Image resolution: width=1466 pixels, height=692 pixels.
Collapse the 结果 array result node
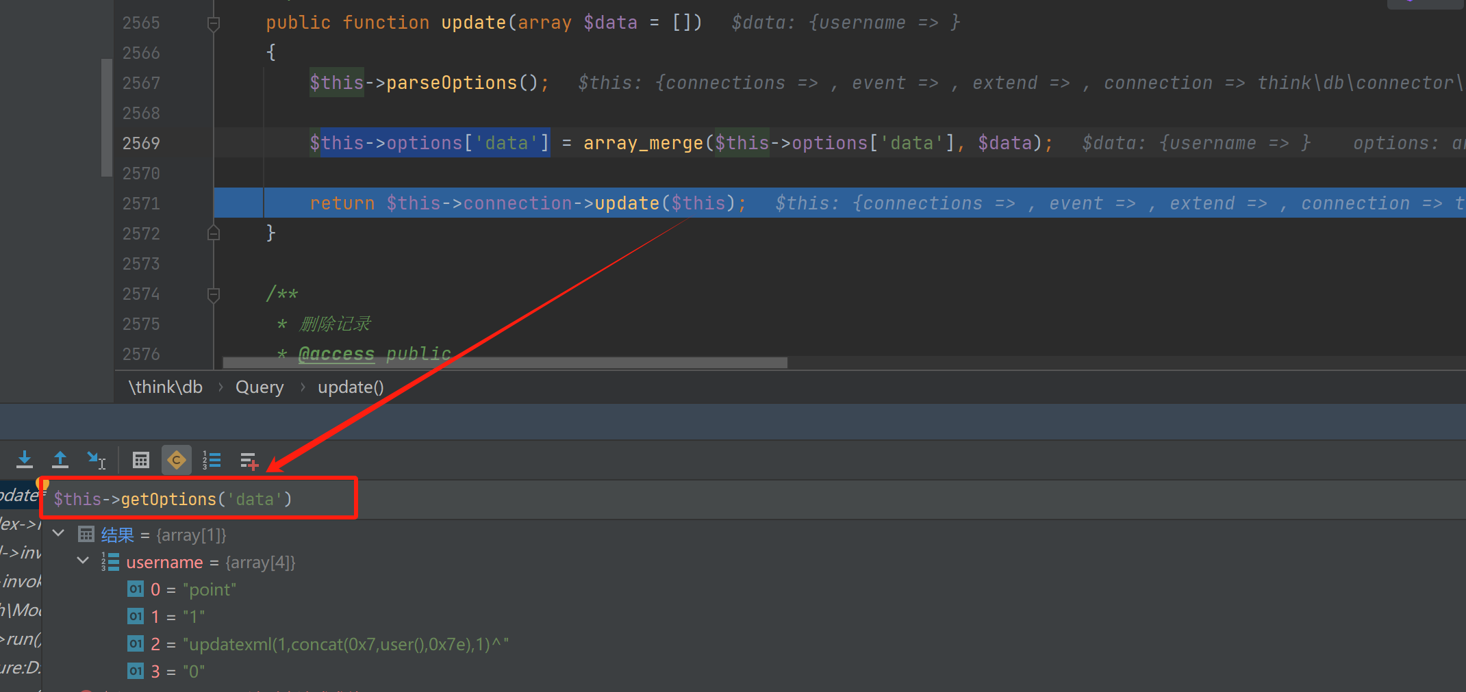(x=59, y=533)
